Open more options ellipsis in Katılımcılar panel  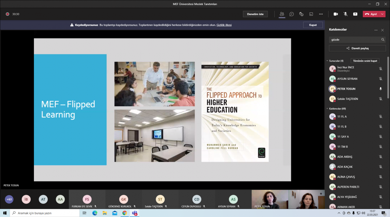coord(376,30)
